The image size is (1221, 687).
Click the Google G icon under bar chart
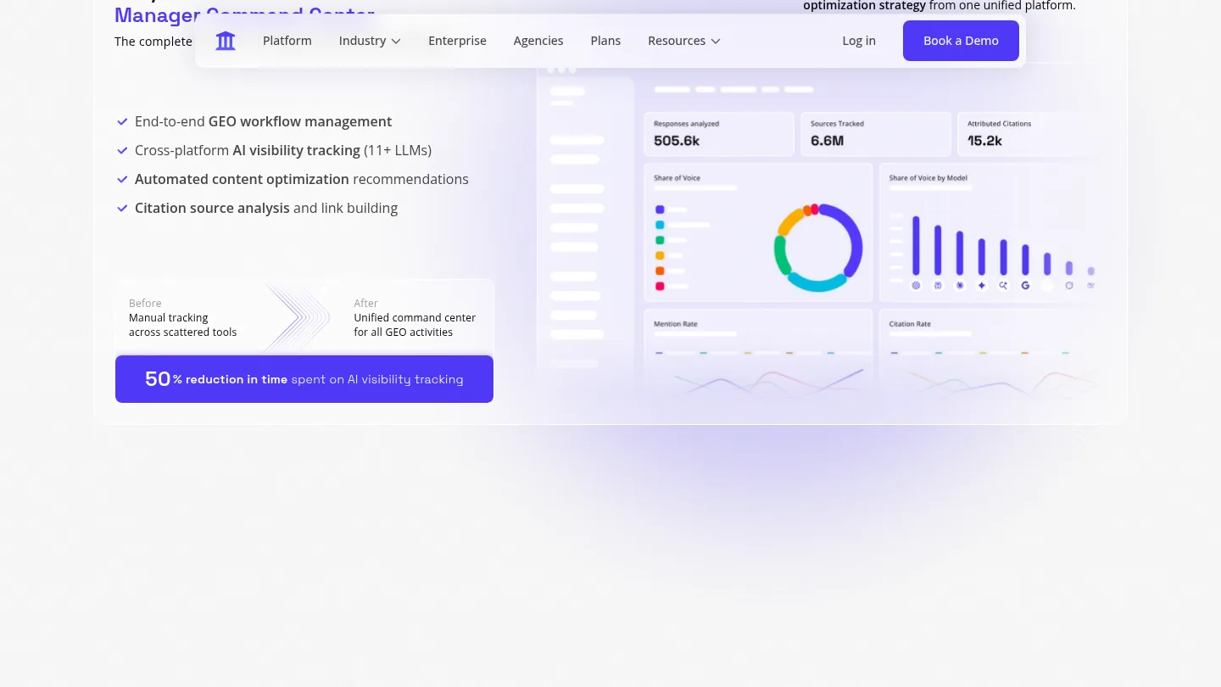pos(1025,286)
